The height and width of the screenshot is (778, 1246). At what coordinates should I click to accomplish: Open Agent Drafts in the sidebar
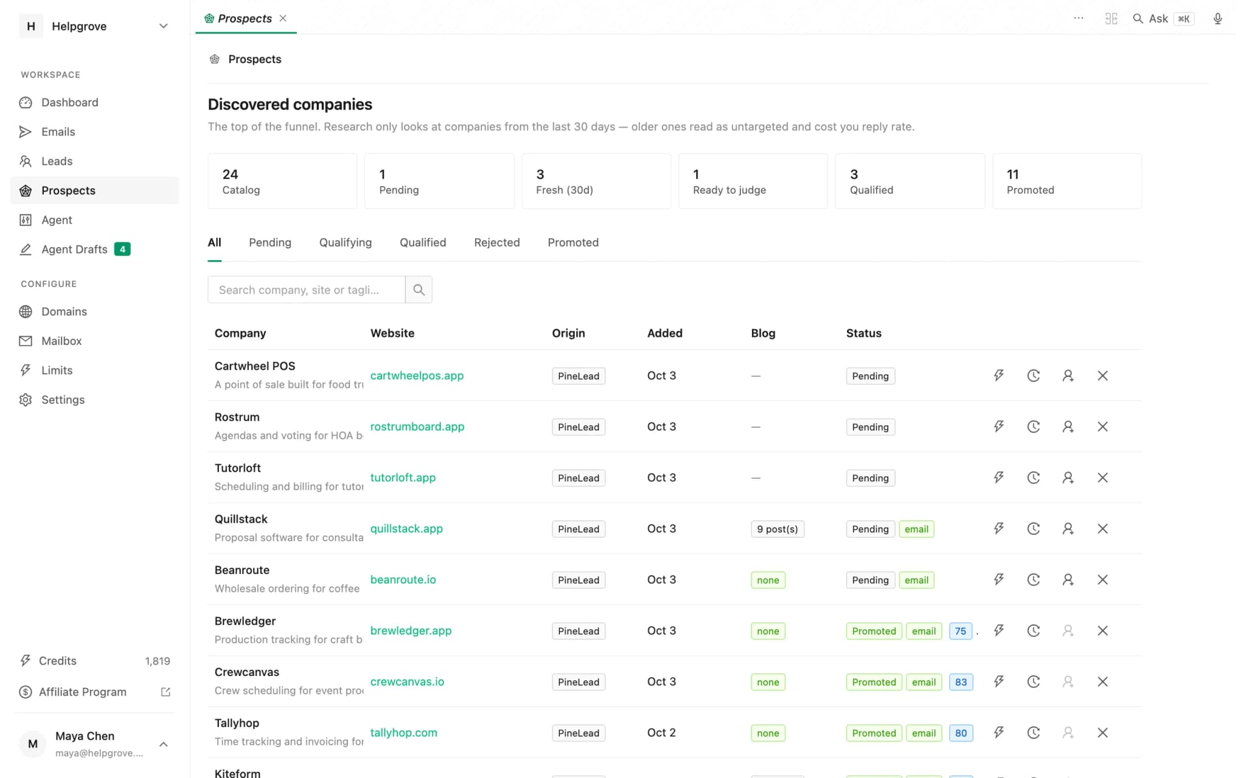point(94,249)
